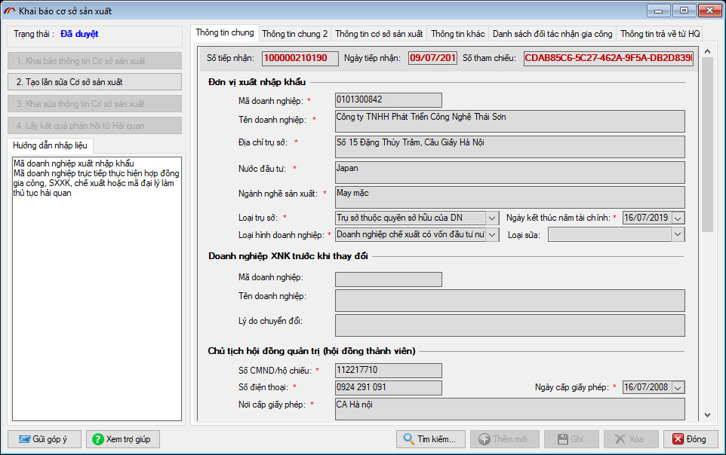The image size is (726, 455).
Task: Click the Lý do chuyển đổi field
Action: 509,325
